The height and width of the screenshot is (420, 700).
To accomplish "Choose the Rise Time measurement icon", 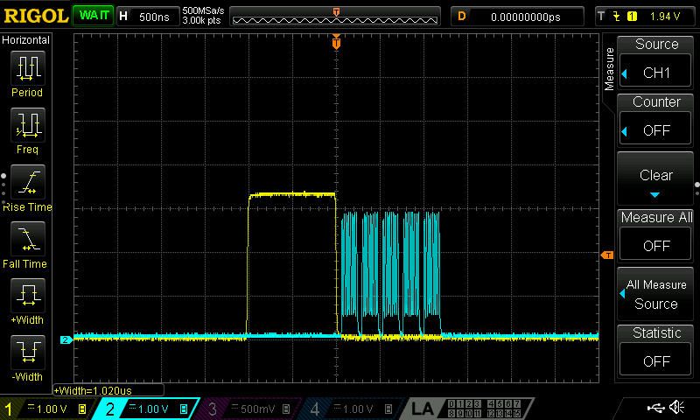I will (28, 182).
